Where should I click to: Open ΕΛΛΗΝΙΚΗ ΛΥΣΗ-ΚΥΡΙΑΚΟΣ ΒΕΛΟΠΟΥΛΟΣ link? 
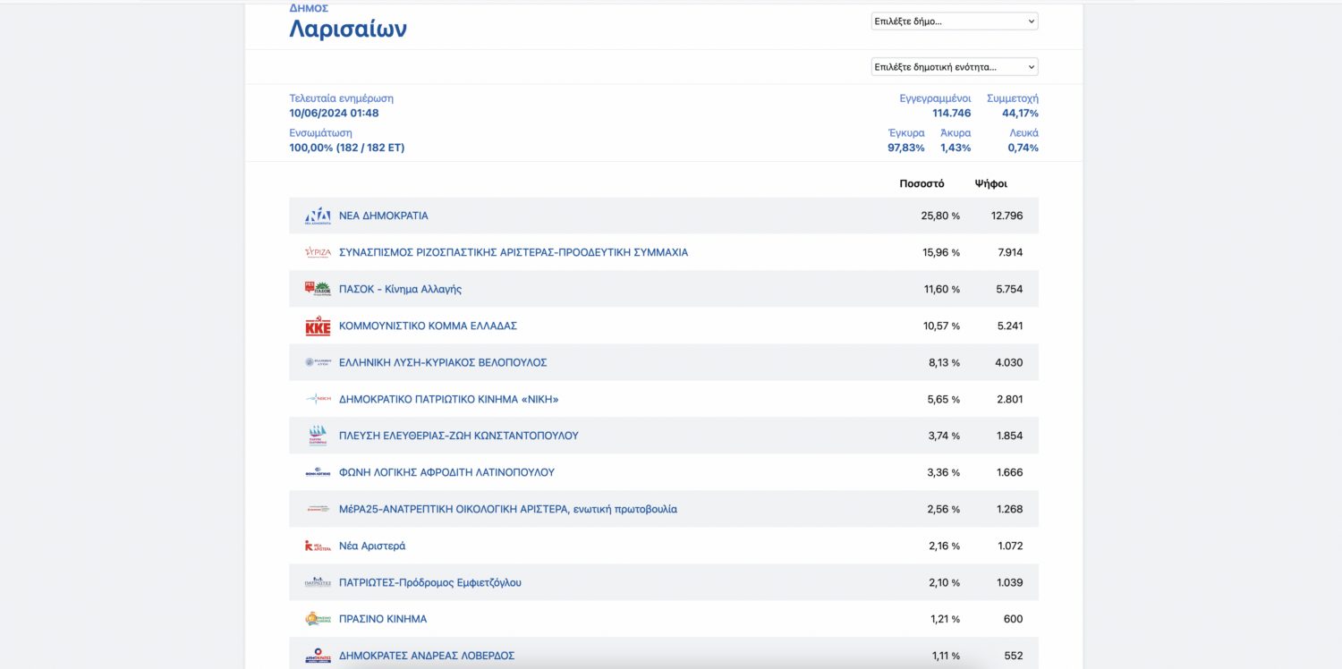[443, 362]
